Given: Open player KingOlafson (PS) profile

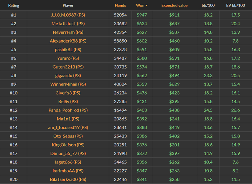Looking at the screenshot, I should [68, 145].
